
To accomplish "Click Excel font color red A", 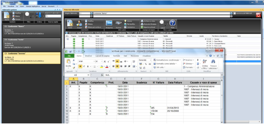I will click(106, 67).
